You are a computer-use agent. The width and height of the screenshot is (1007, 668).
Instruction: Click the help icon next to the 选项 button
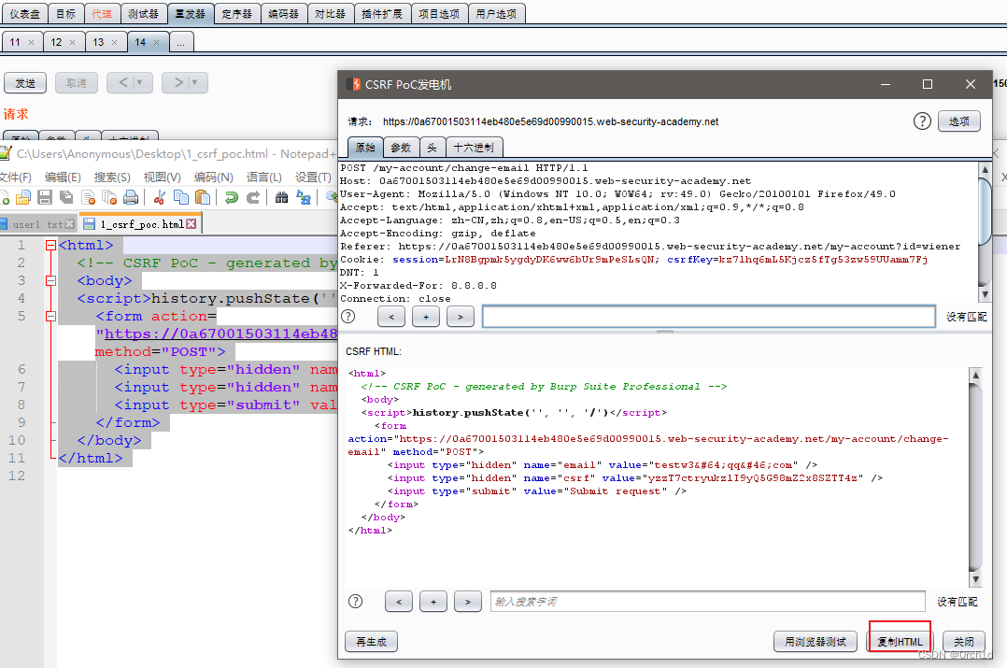[x=922, y=121]
